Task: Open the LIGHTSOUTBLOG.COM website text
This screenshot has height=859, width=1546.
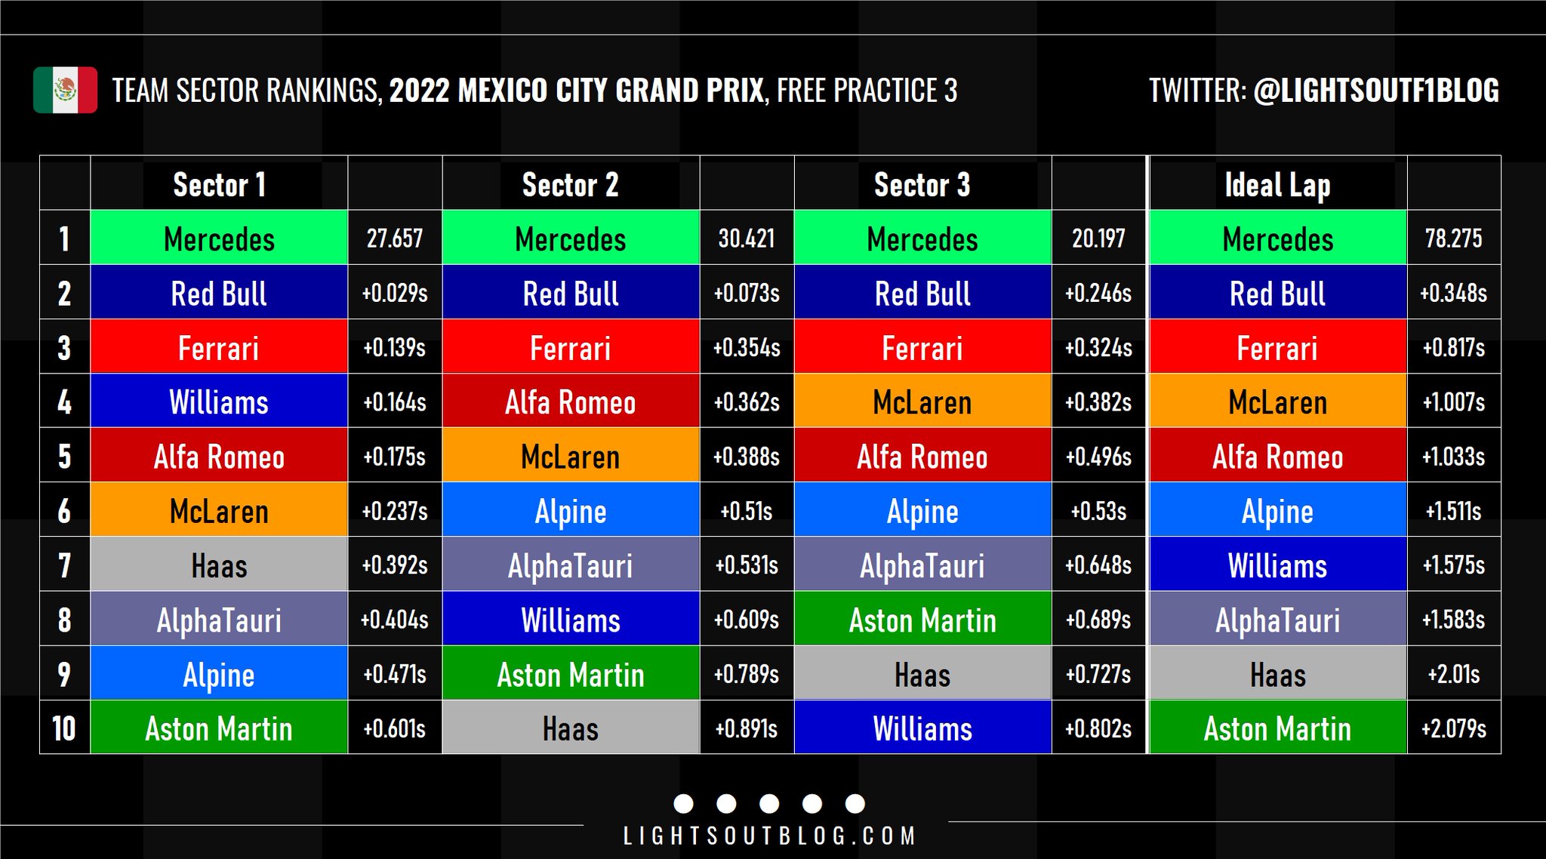Action: [x=769, y=836]
